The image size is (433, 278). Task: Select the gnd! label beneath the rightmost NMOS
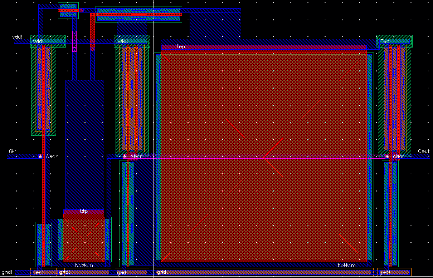click(x=385, y=273)
